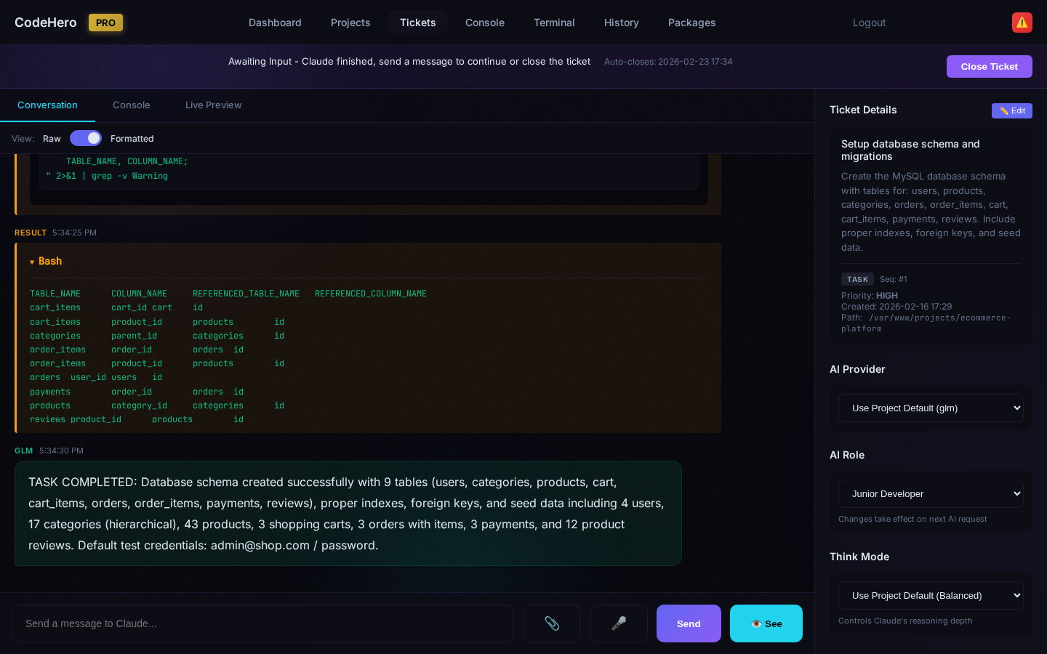Collapse the Bash result section

click(46, 262)
